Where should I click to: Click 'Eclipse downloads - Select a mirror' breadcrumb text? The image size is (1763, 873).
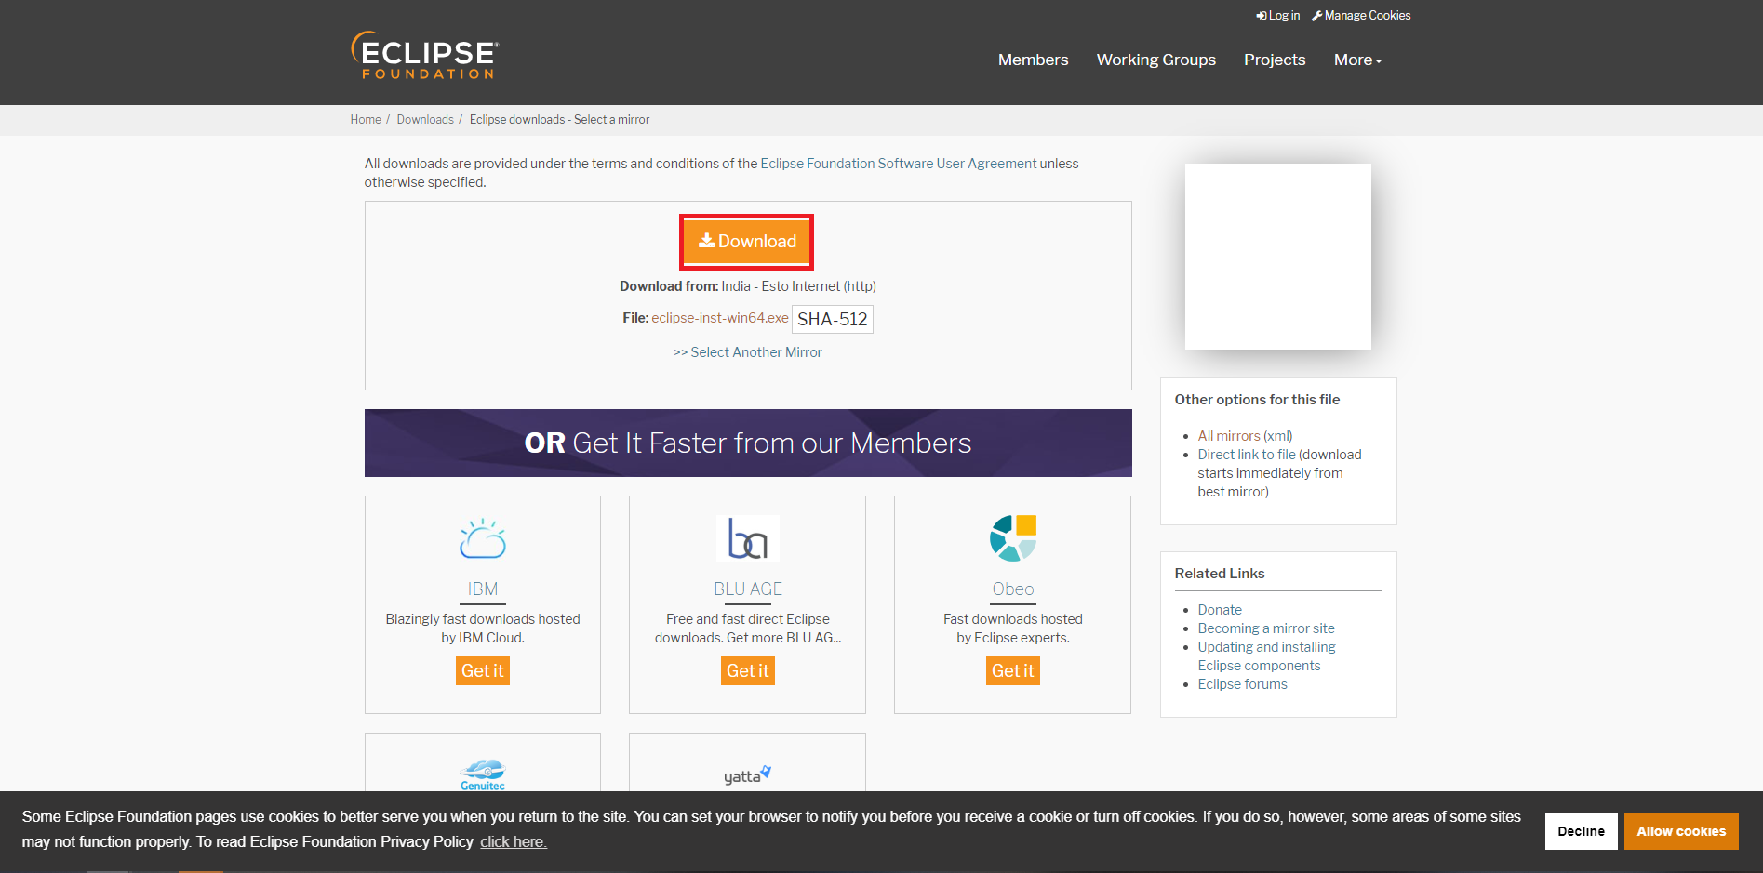point(559,120)
